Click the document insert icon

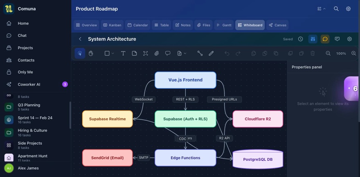pos(179,53)
